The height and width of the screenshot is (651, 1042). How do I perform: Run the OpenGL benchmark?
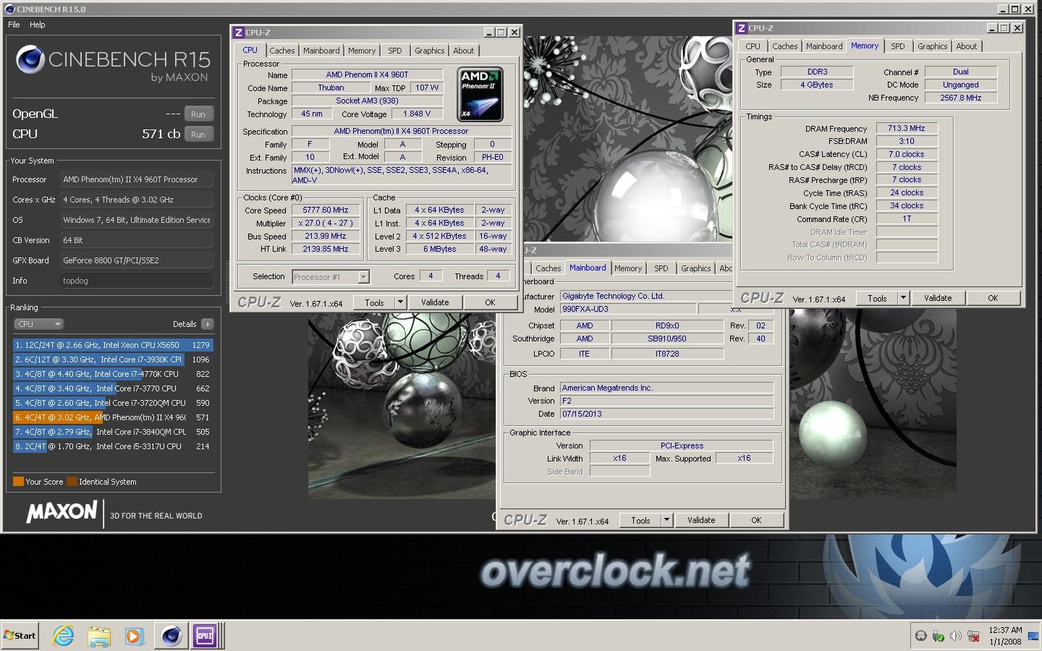198,114
